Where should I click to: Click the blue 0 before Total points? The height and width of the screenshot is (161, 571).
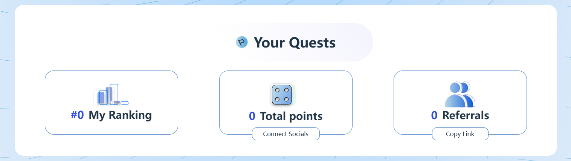pyautogui.click(x=252, y=116)
